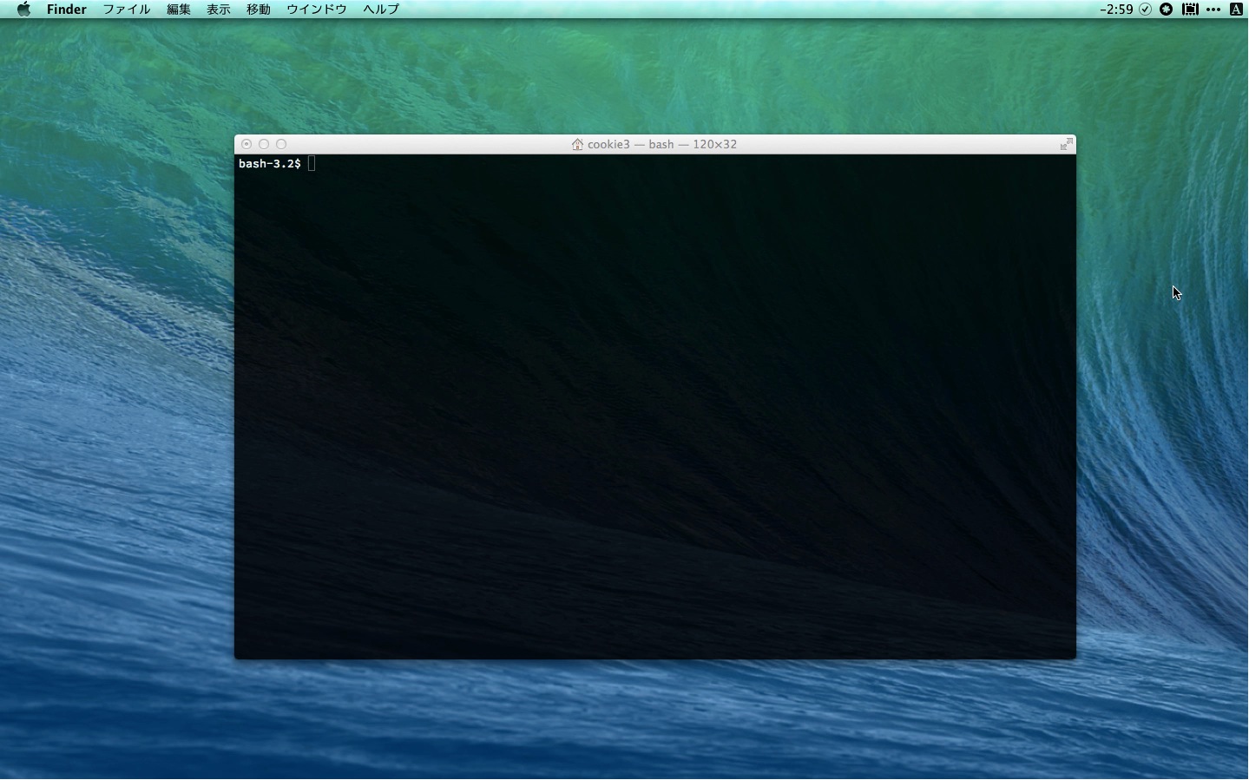The height and width of the screenshot is (780, 1249).
Task: Click the bash-3.2$ prompt cursor
Action: pyautogui.click(x=312, y=164)
